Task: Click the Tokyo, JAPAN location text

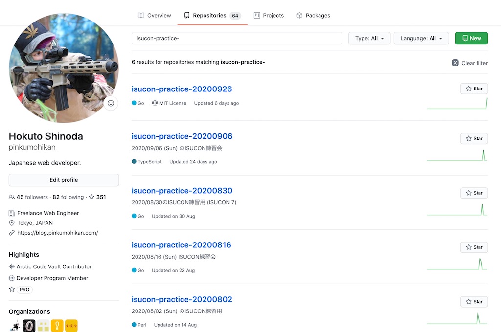Action: pyautogui.click(x=35, y=223)
